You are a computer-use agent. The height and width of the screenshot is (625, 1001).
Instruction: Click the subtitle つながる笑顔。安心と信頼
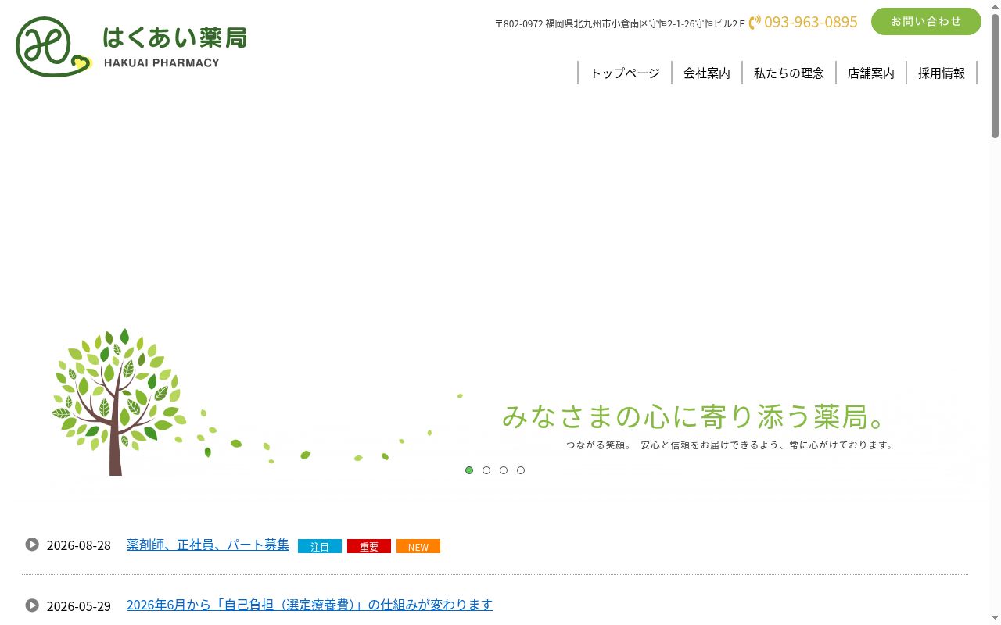(730, 445)
